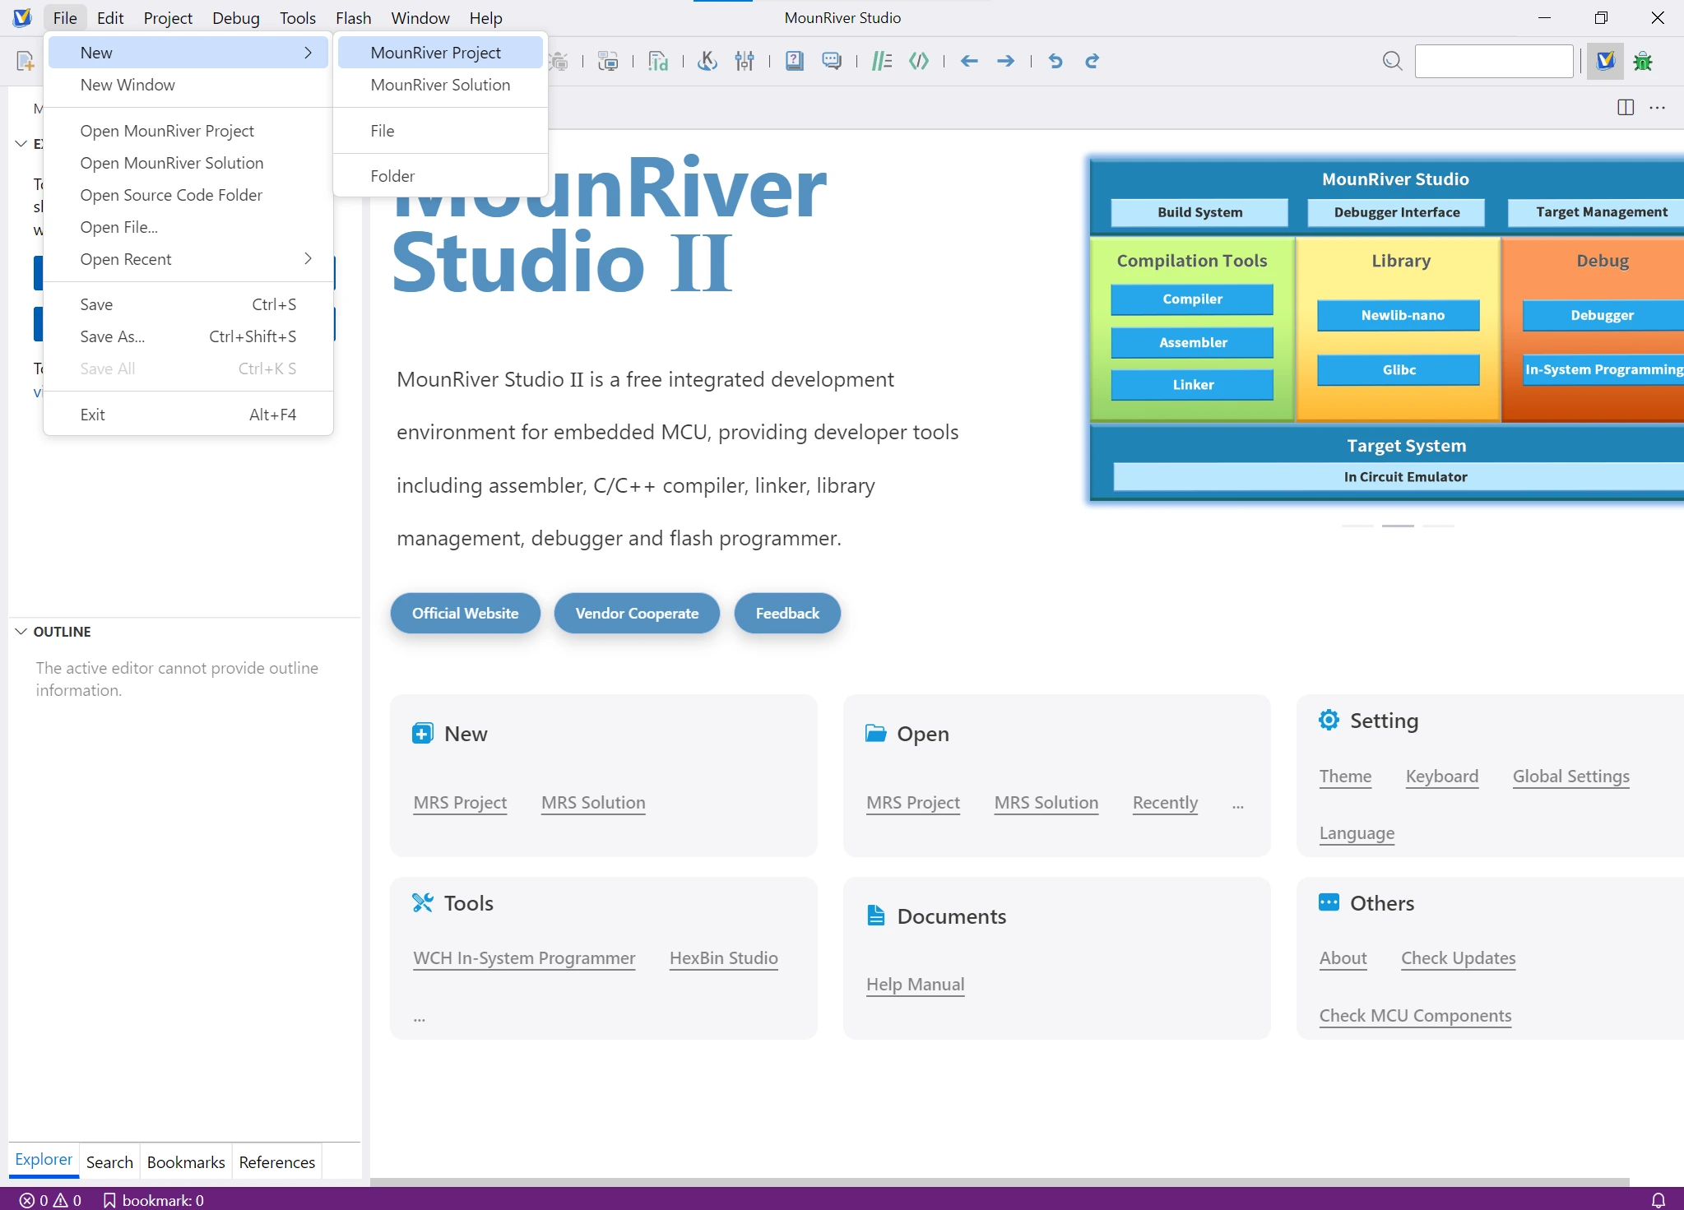
Task: Switch to the Search tab
Action: [109, 1161]
